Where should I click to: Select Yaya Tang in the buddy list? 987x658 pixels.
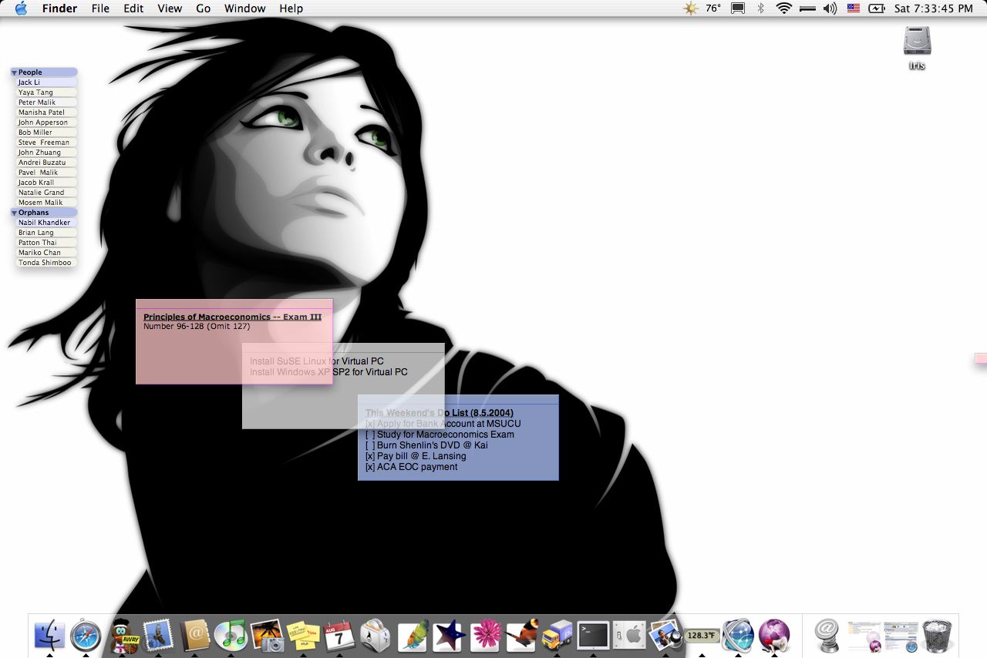(46, 92)
